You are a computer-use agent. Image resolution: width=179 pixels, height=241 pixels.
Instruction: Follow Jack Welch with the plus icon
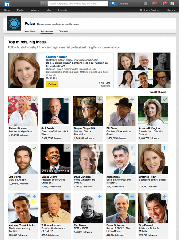[67, 99]
